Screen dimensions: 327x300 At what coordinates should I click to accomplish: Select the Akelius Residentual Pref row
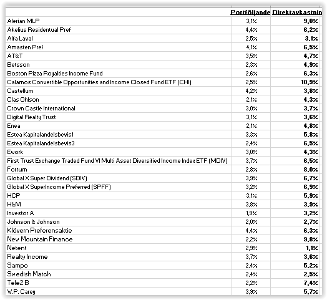tap(163, 30)
